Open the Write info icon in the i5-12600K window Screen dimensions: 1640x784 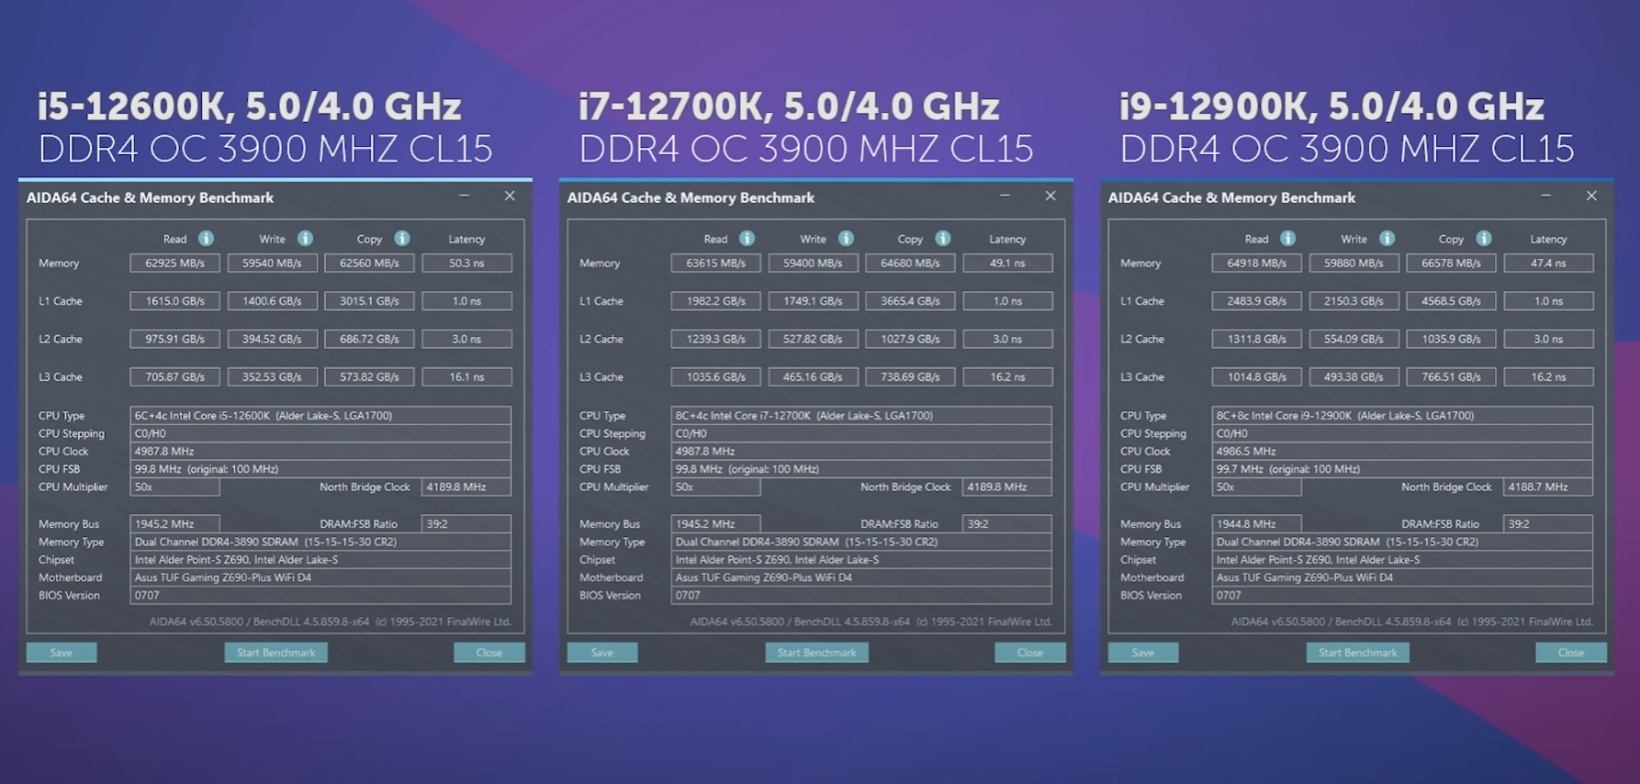click(x=305, y=239)
